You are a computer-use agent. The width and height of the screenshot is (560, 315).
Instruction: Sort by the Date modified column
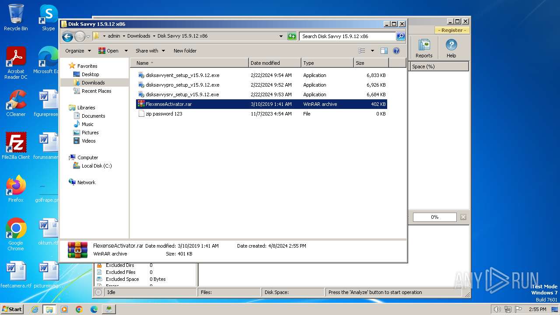(x=275, y=63)
